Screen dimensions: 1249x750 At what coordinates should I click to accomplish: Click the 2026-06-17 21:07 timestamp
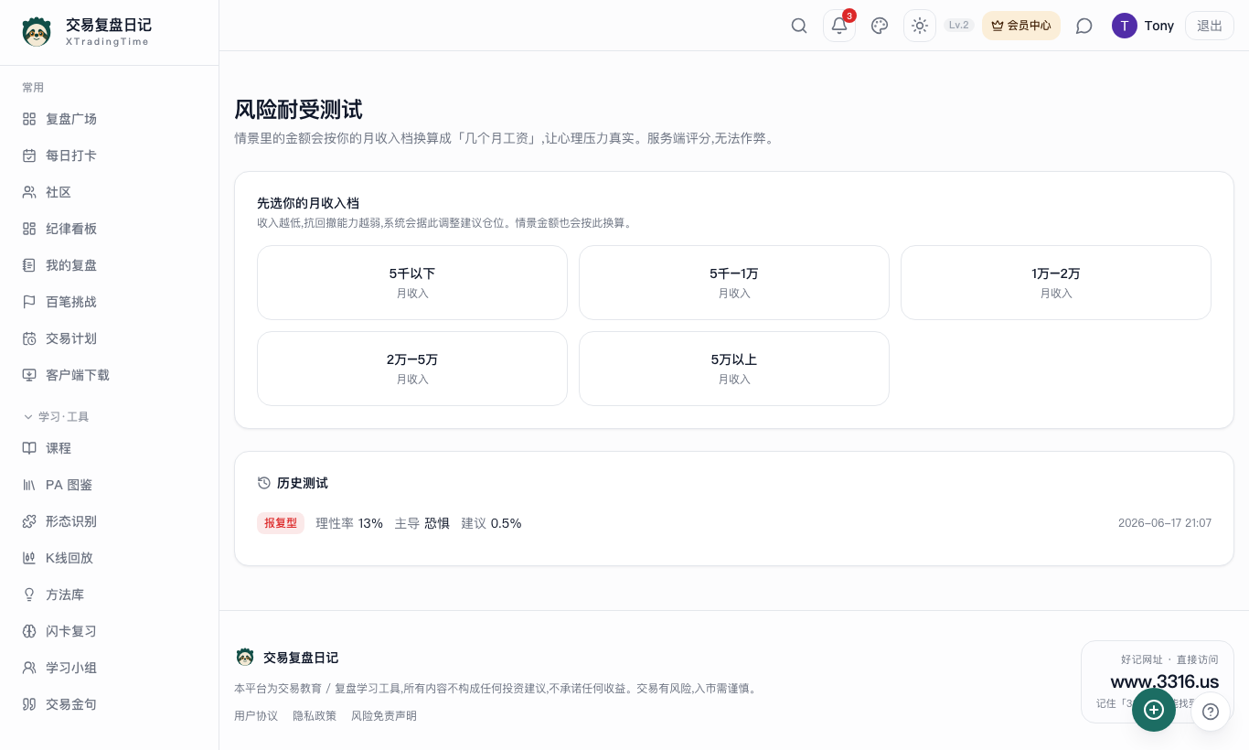1165,523
